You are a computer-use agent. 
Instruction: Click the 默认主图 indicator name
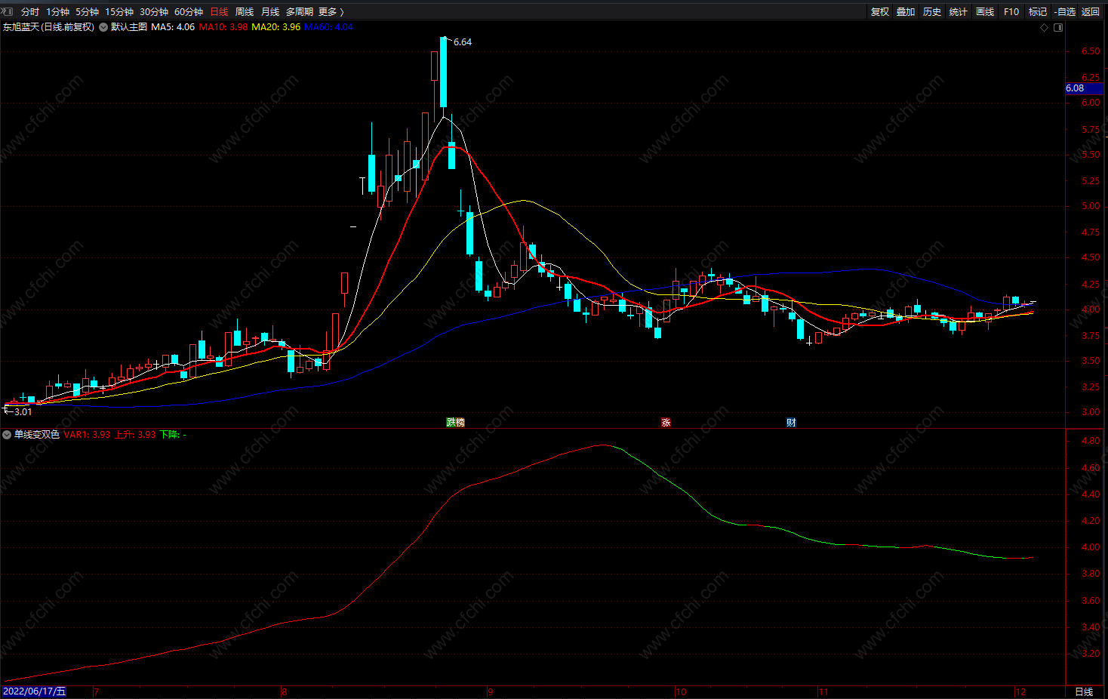coord(129,27)
